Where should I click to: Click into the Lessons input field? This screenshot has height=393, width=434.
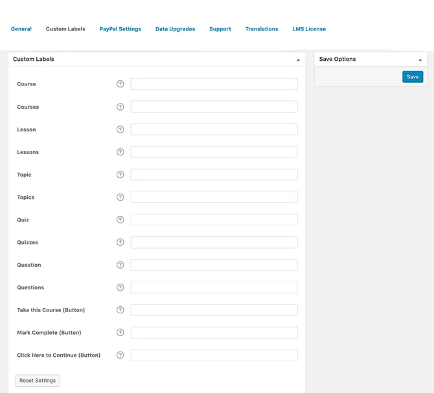[214, 152]
